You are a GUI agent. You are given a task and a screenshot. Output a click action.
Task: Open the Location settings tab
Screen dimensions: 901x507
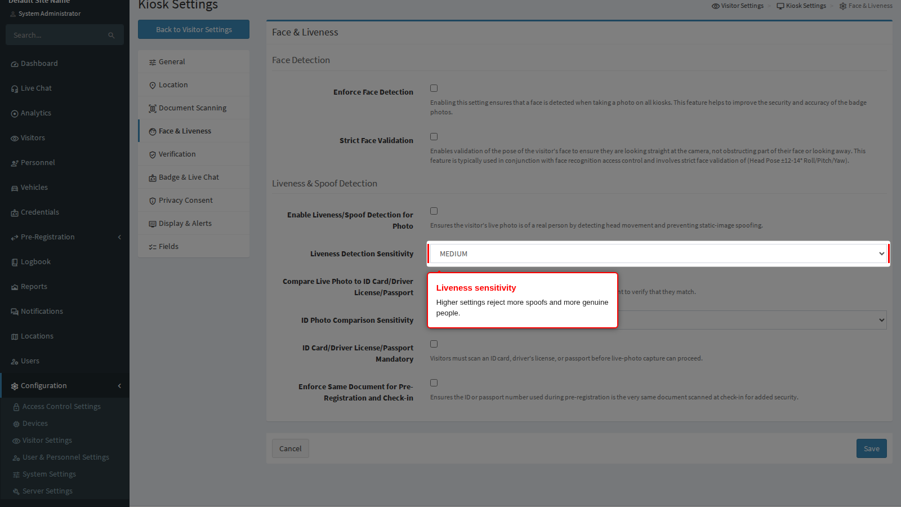tap(194, 85)
